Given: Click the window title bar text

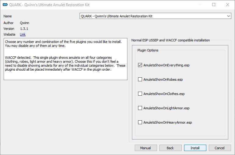Looking at the screenshot, I should click(49, 5).
